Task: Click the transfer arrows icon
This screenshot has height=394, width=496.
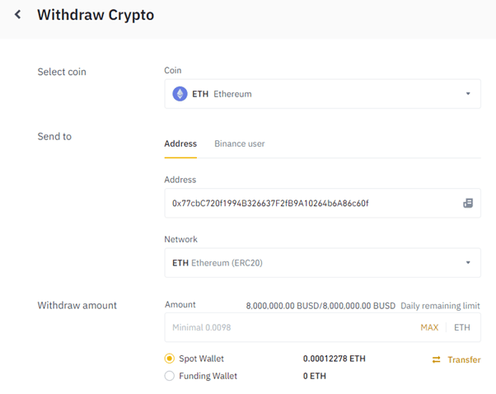Action: point(436,359)
